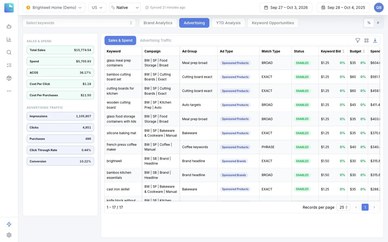Open the Sep 27 – Oct 3, 2026 date picker
388x242 pixels.
tap(286, 8)
